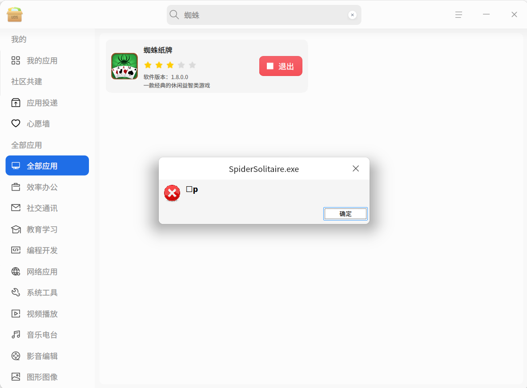Open the hamburger menu at top right
This screenshot has height=388, width=527.
[x=459, y=15]
